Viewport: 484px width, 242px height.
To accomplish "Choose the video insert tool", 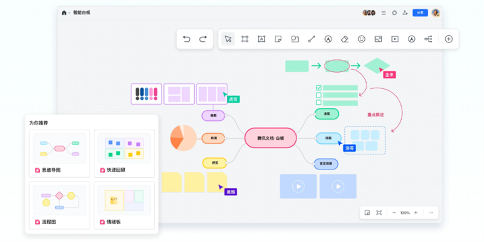I will [x=395, y=39].
